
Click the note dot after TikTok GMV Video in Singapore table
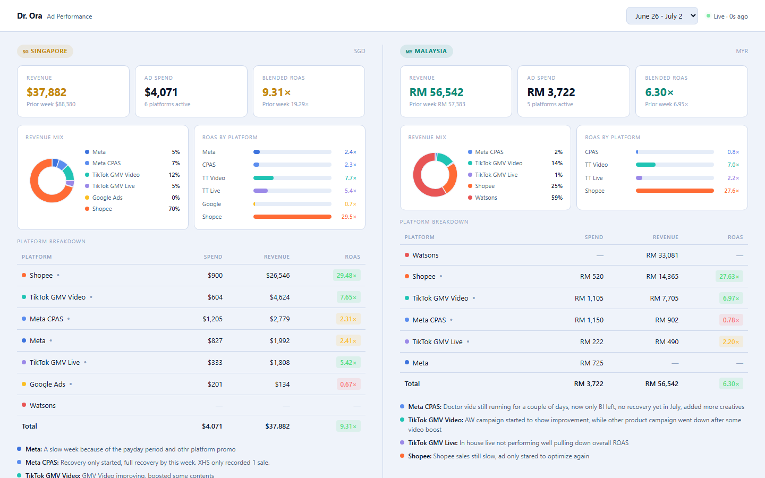(91, 297)
